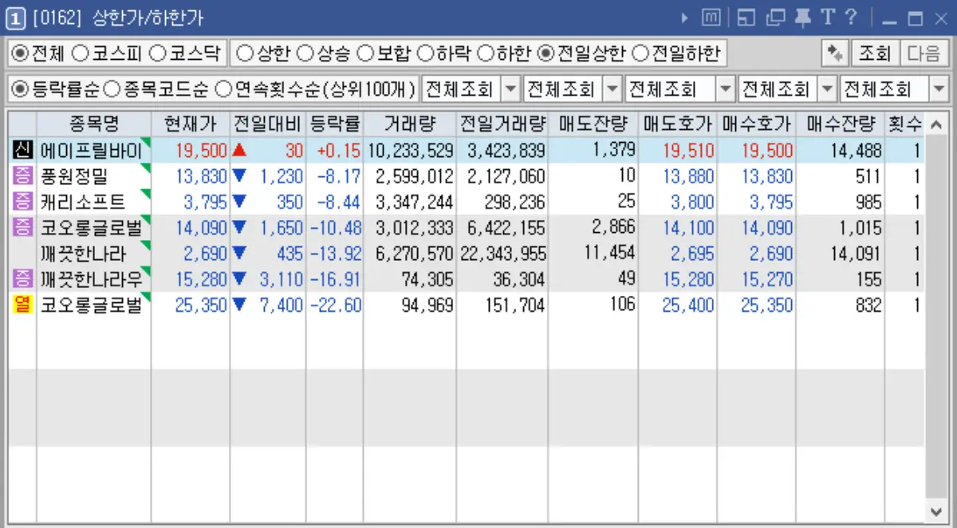Select the 풍원정밀 stock row
Viewport: 957px width, 528px height.
[x=88, y=173]
